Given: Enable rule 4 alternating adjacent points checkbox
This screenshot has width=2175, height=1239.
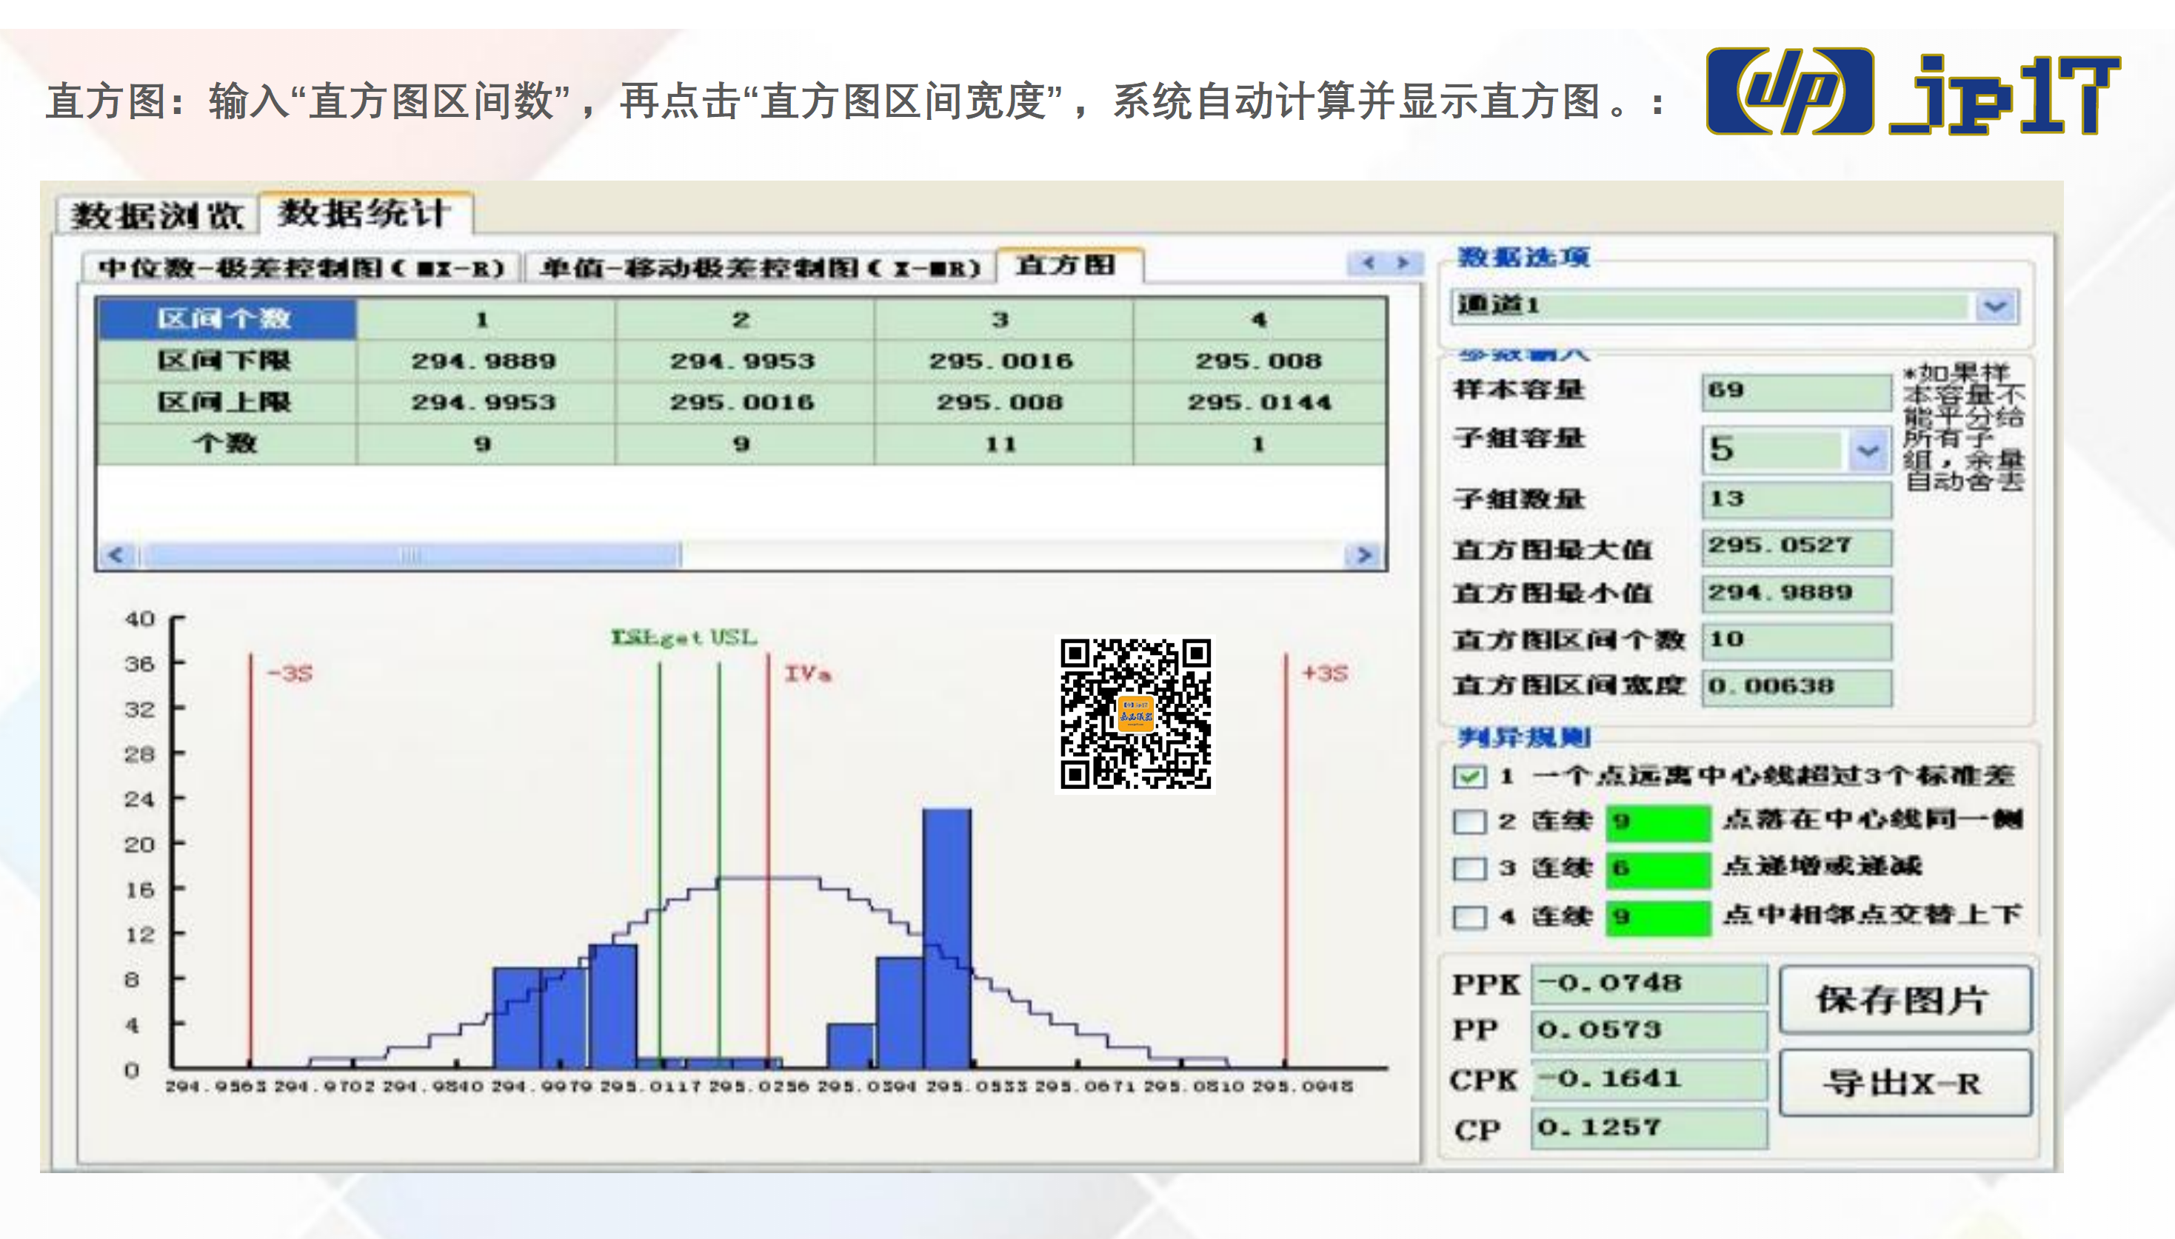Looking at the screenshot, I should click(x=1469, y=916).
